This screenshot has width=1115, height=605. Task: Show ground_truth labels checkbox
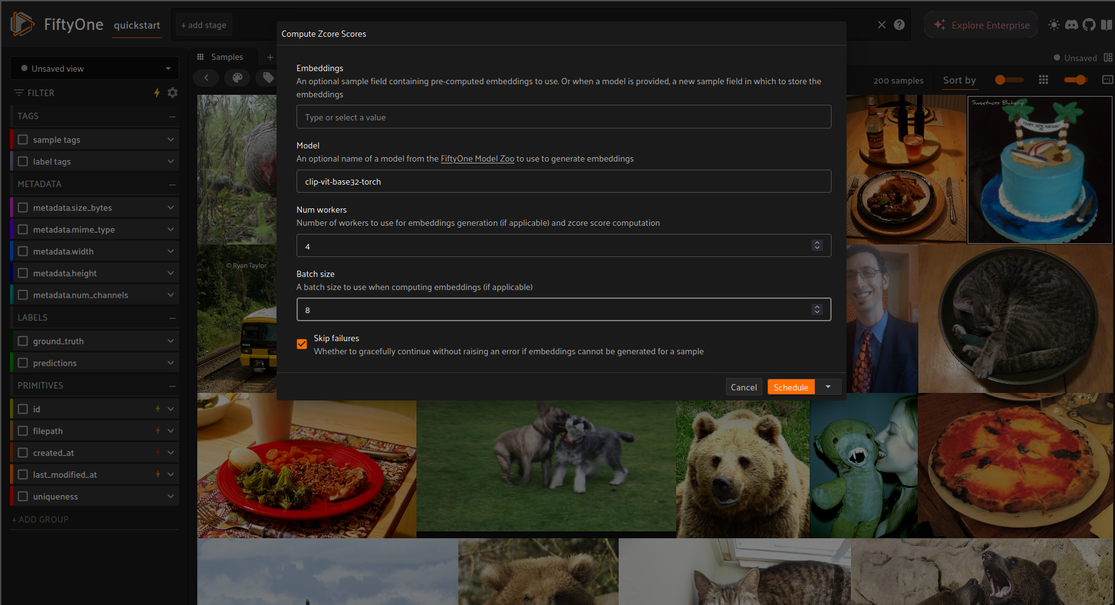[x=23, y=341]
